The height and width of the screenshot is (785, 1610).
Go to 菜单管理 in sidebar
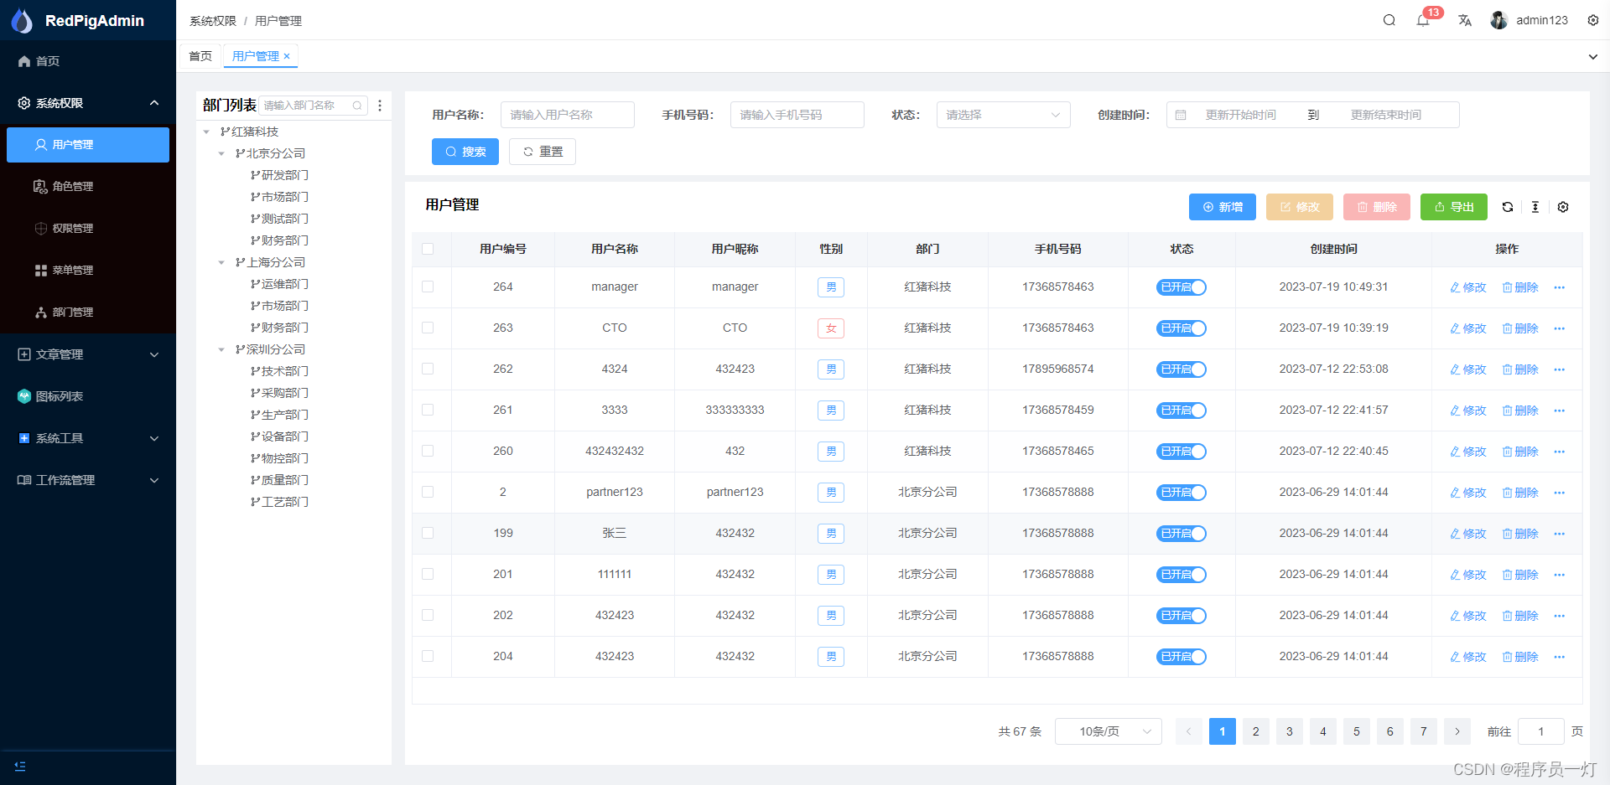[88, 270]
